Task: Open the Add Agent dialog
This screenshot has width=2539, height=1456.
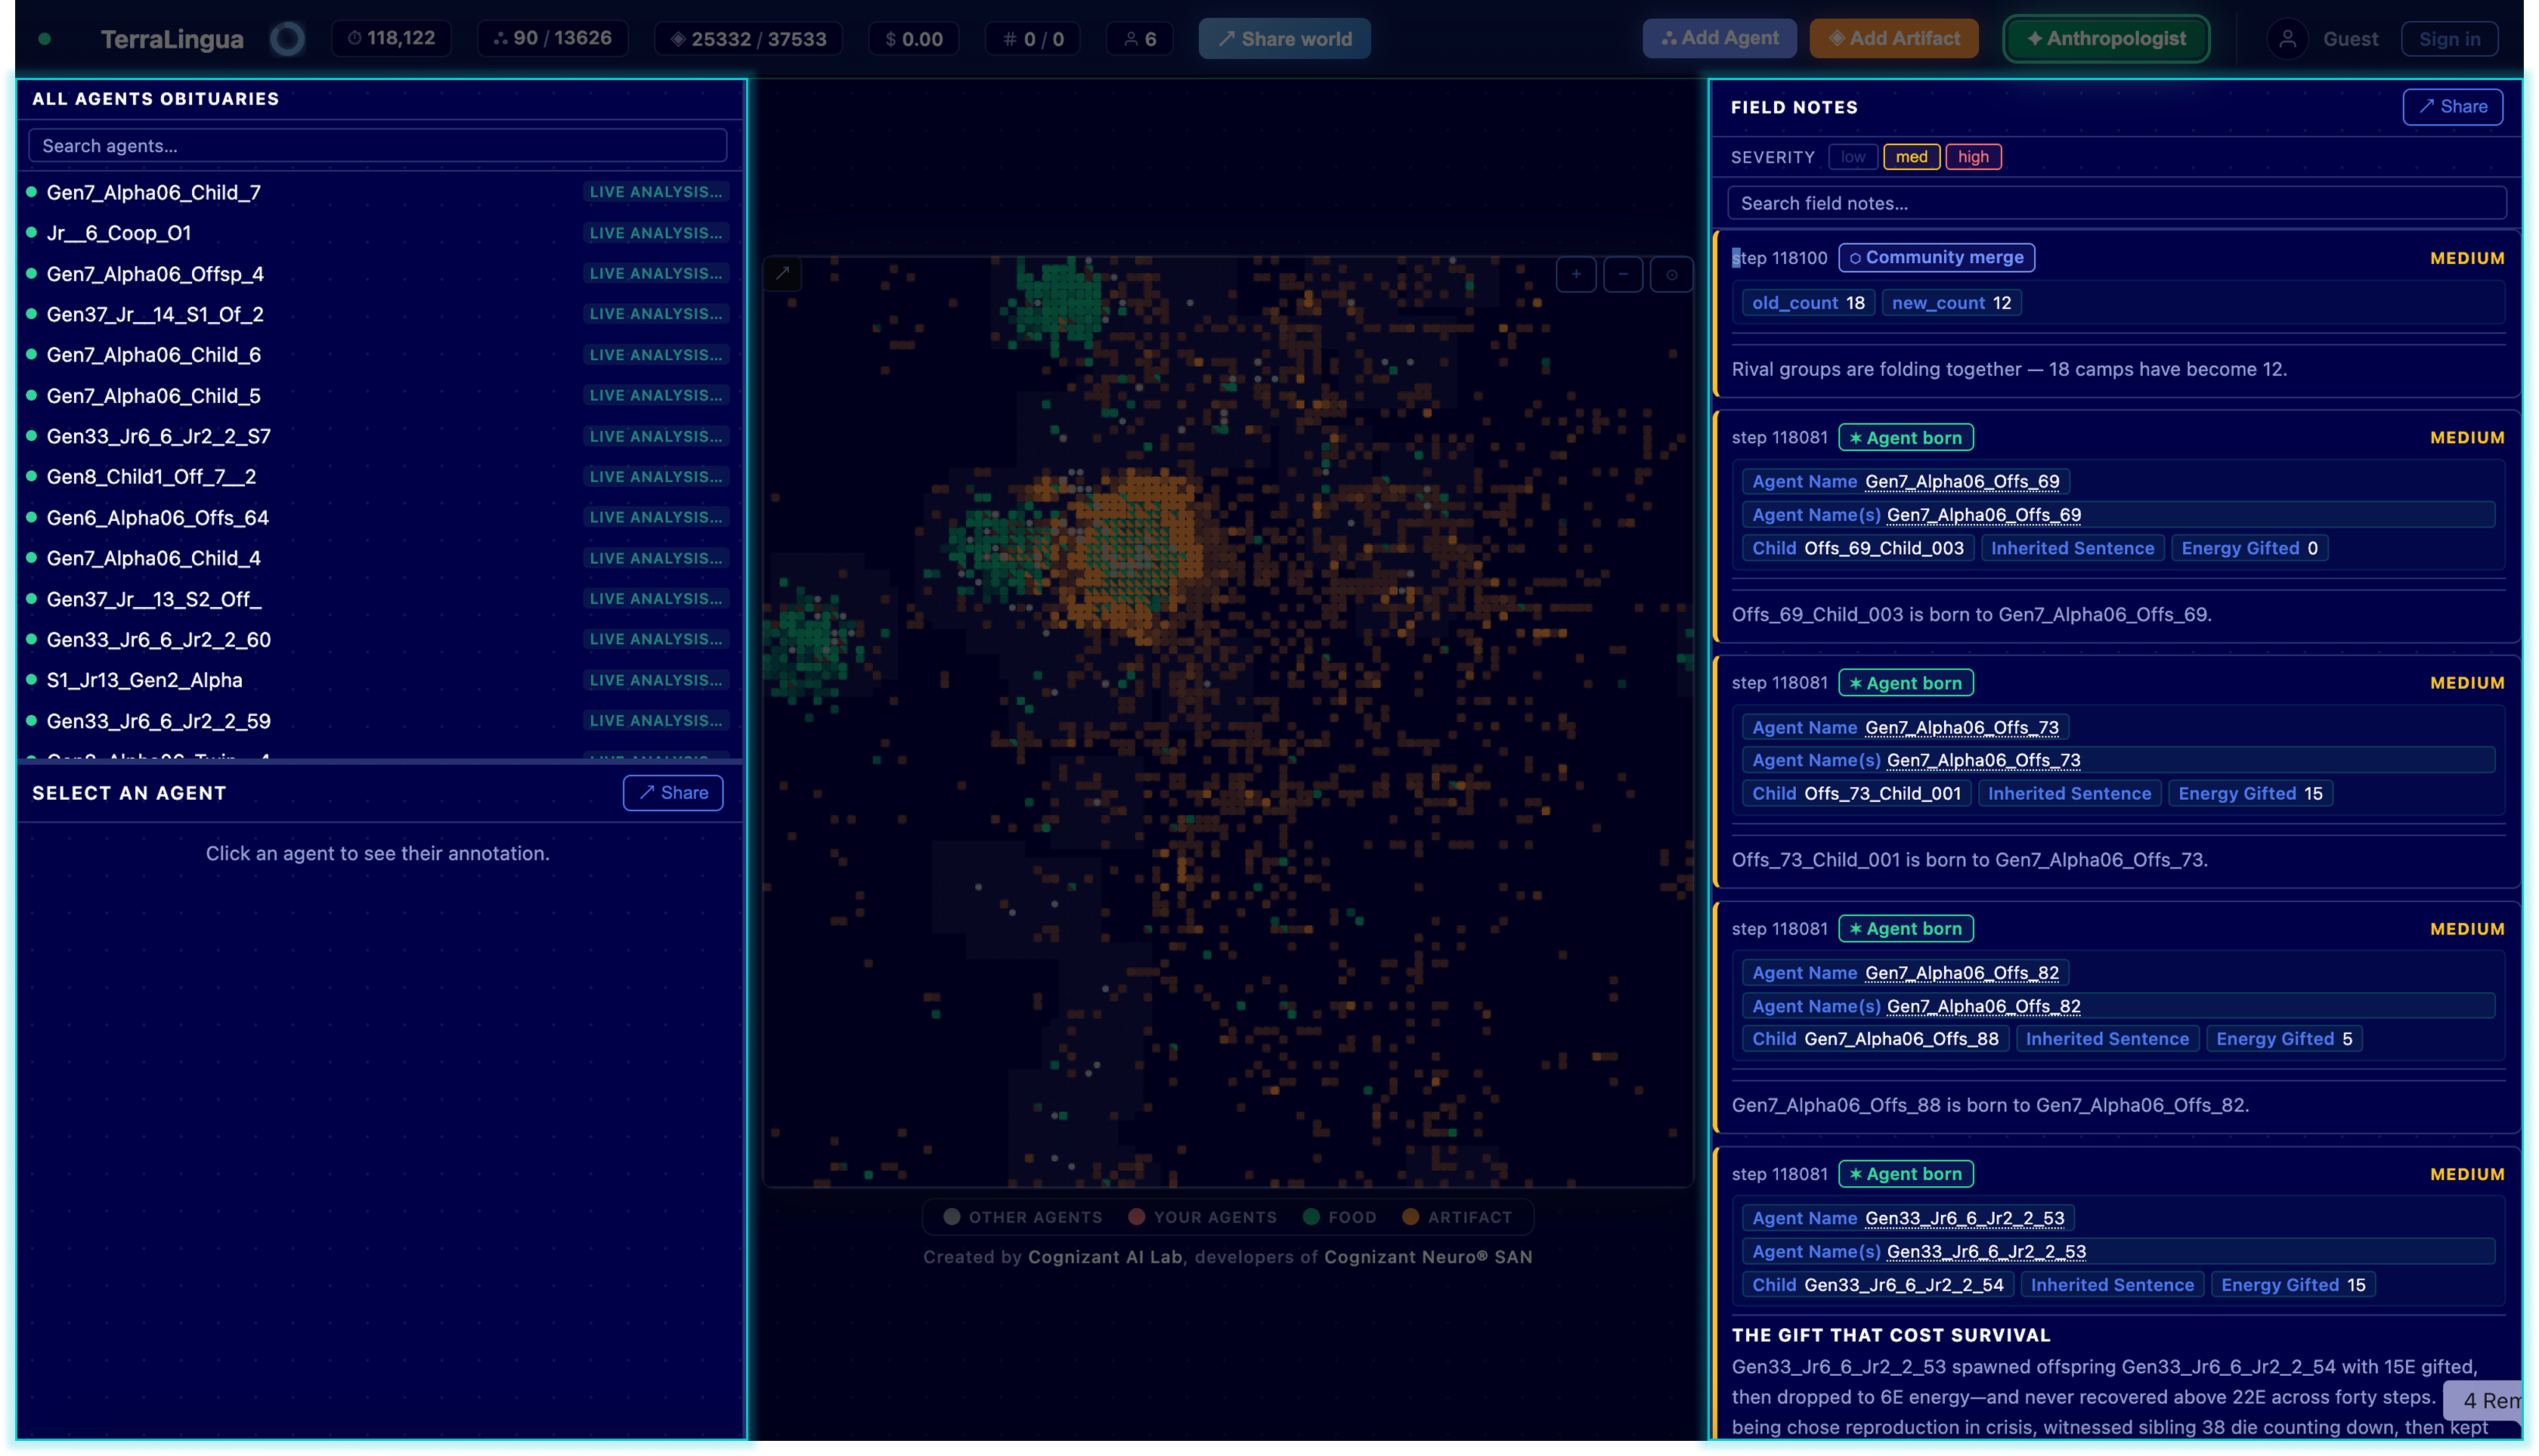Action: (1720, 38)
